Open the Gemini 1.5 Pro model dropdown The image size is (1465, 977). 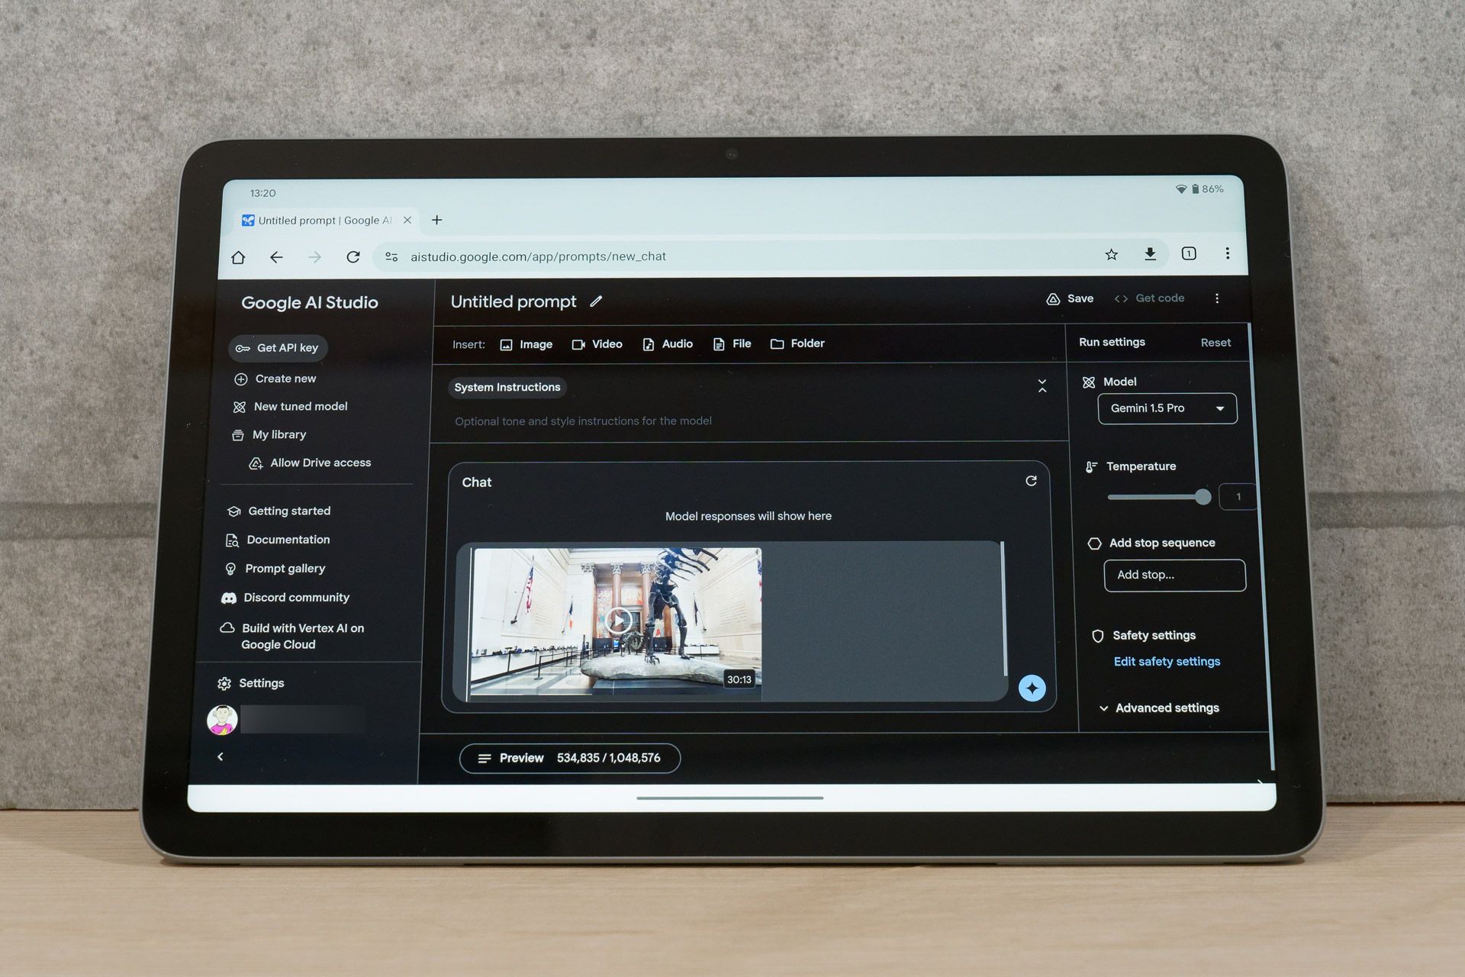[x=1167, y=408]
